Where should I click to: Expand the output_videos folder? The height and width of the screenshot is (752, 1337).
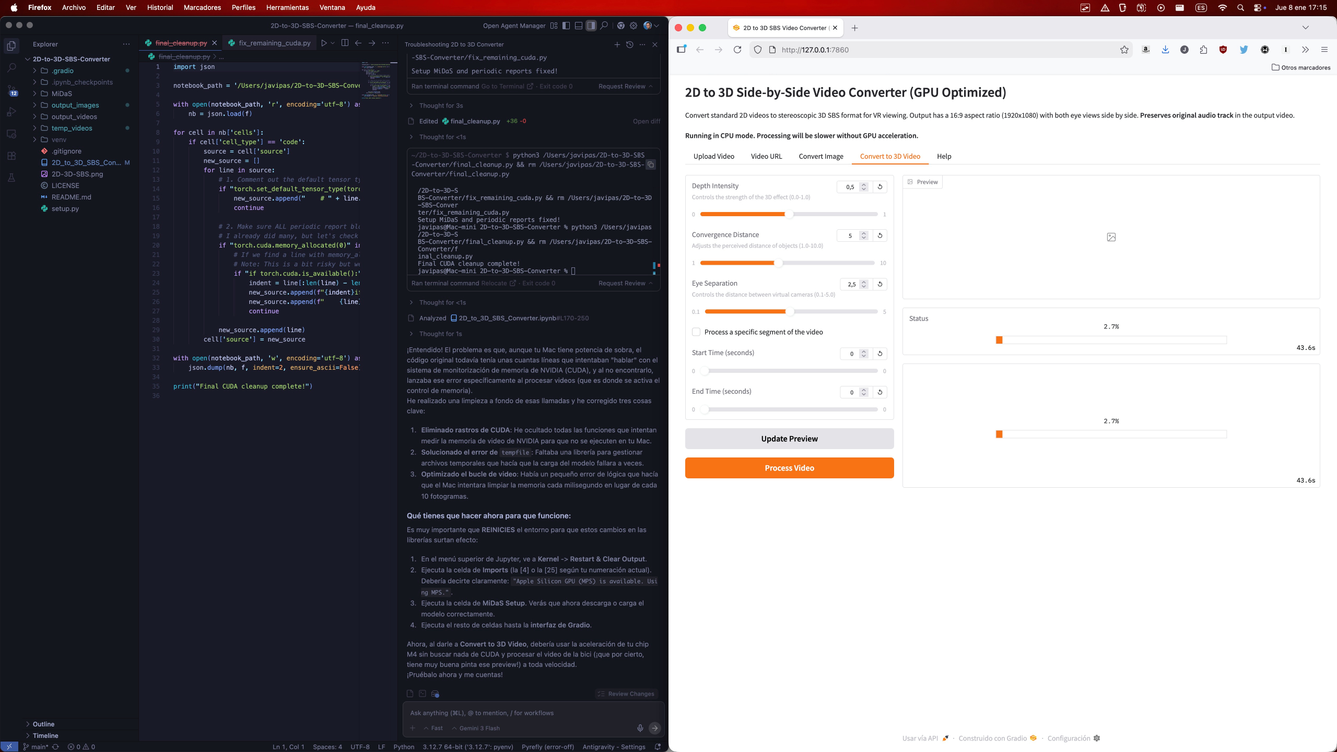(74, 116)
